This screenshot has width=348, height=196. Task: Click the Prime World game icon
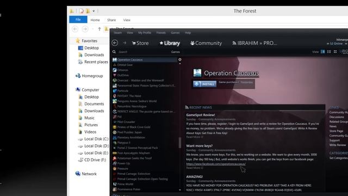pos(115,184)
